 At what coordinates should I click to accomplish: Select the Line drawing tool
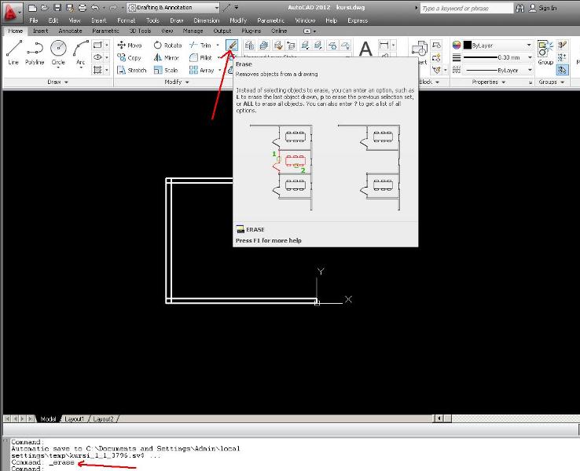pyautogui.click(x=14, y=52)
